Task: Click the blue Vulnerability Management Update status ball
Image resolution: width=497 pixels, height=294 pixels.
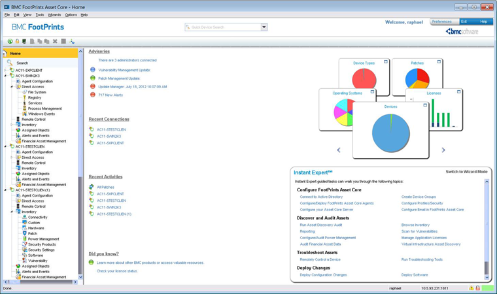Action: click(x=93, y=70)
